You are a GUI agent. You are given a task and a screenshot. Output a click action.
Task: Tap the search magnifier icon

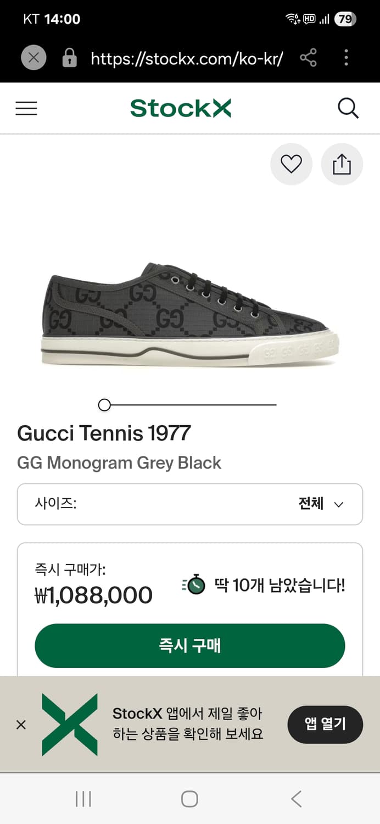[x=348, y=108]
